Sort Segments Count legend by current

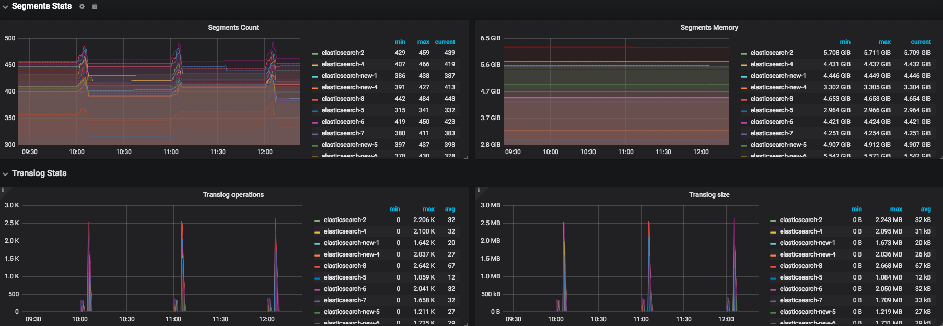pos(445,42)
